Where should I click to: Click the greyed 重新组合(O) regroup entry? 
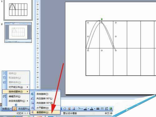point(16,82)
